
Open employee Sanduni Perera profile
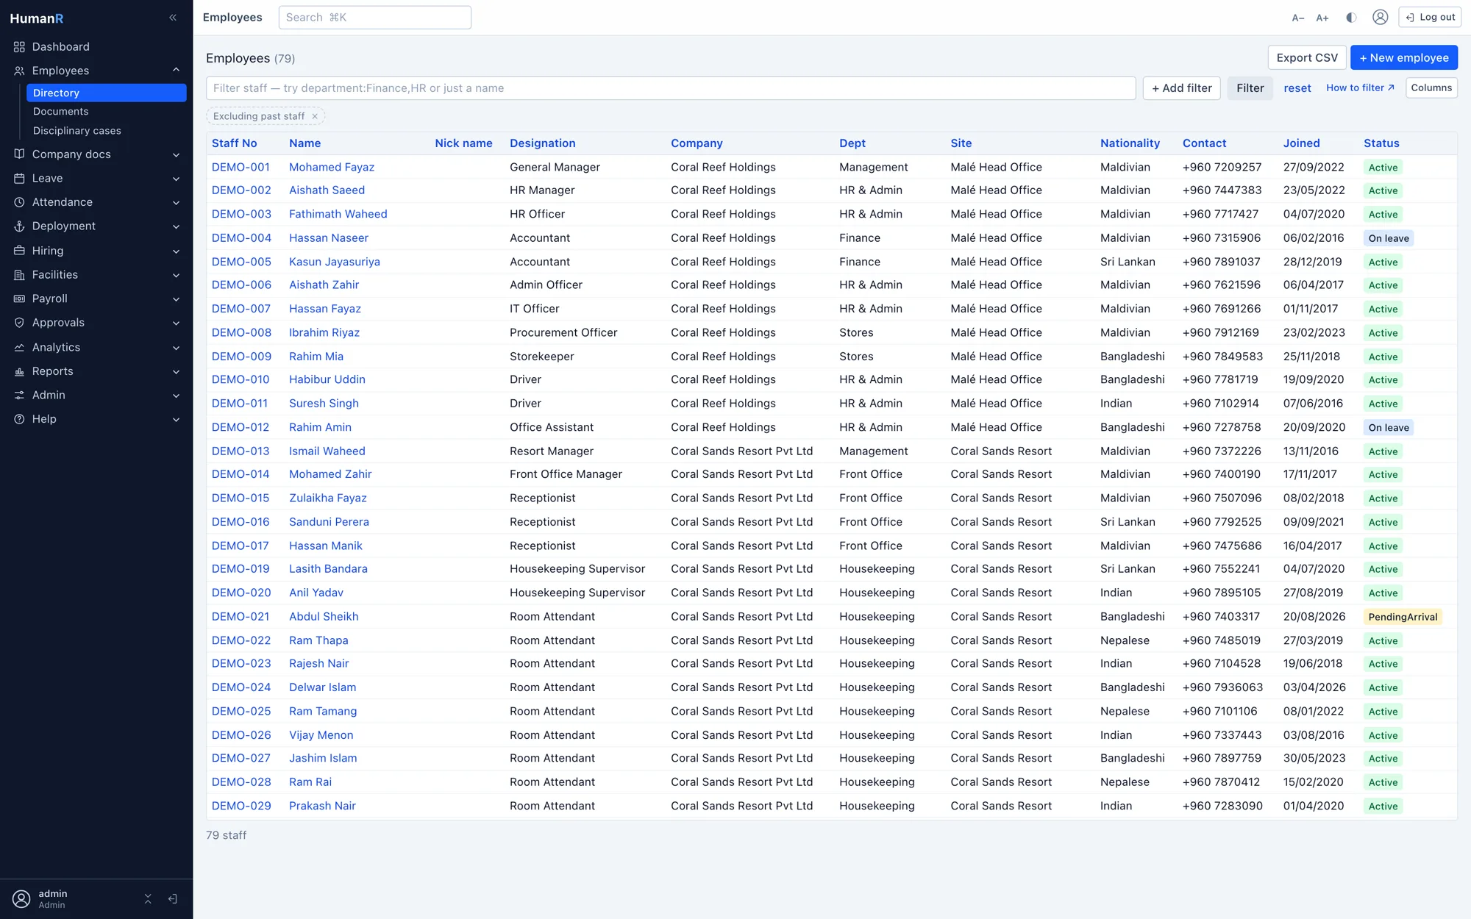(329, 522)
